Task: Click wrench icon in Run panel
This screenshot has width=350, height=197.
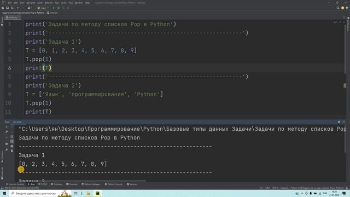Action: pyautogui.click(x=7, y=132)
